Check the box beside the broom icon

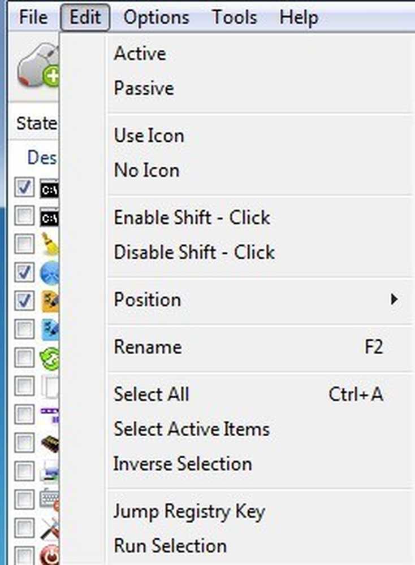pyautogui.click(x=24, y=244)
